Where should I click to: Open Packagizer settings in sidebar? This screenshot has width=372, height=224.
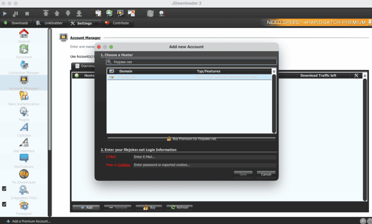point(24,208)
